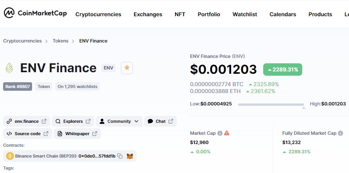Click the $12,960 market cap value
349x173 pixels.
pos(199,142)
